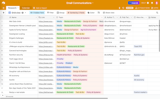The height and width of the screenshot is (99, 160).
Task: Click the collaborators icon beside Grid view
Action: (x=23, y=13)
